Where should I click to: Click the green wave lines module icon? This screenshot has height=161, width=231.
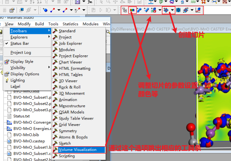tap(193, 2)
